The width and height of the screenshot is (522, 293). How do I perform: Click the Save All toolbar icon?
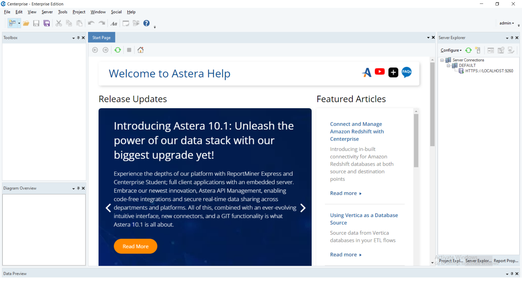(x=46, y=23)
